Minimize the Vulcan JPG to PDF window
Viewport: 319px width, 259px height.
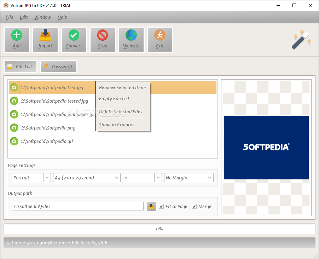(x=278, y=5)
